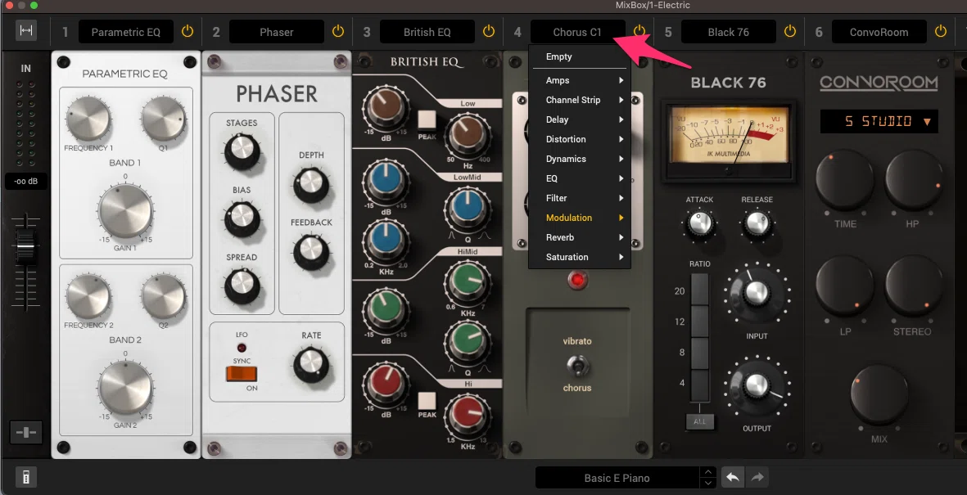This screenshot has height=495, width=967.
Task: Toggle power for slot 5 Black 76
Action: (x=790, y=31)
